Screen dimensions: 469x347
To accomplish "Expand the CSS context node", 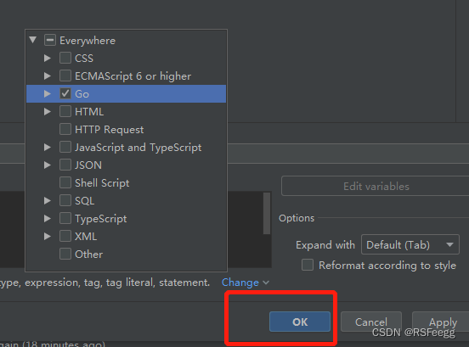I will pyautogui.click(x=48, y=58).
